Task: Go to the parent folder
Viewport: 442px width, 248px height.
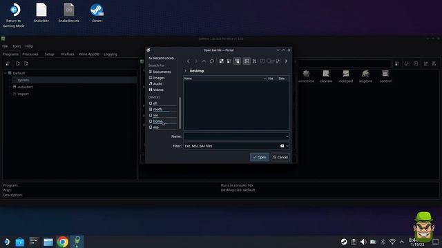Action: (x=204, y=61)
